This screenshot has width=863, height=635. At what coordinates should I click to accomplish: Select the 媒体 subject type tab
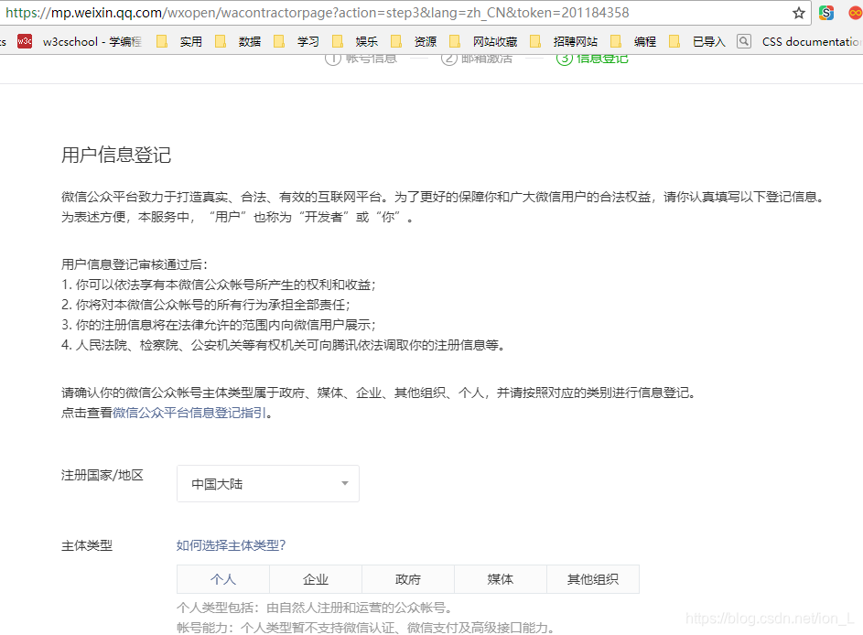(501, 579)
